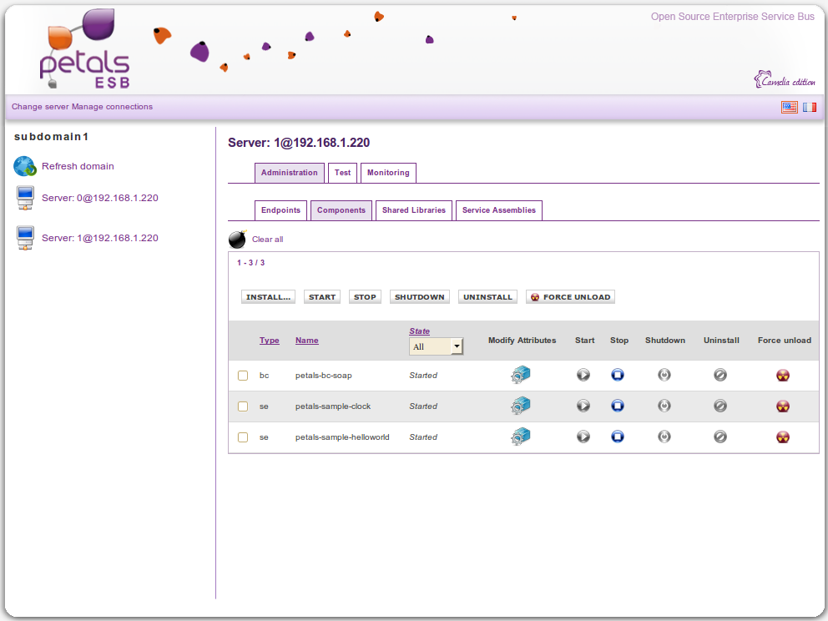
Task: Switch to the Service Assemblies tab
Action: pyautogui.click(x=498, y=210)
